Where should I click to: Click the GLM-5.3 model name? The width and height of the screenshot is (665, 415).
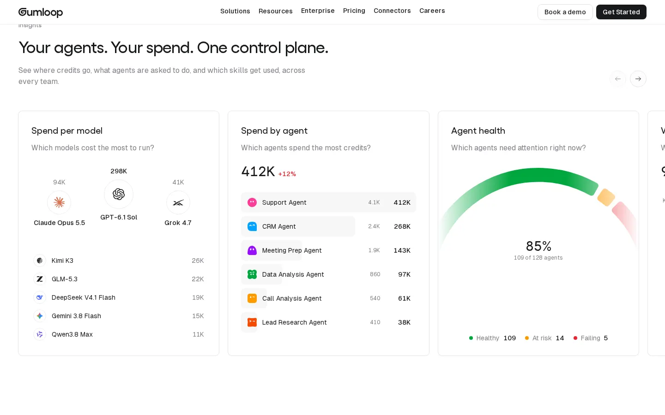click(65, 279)
